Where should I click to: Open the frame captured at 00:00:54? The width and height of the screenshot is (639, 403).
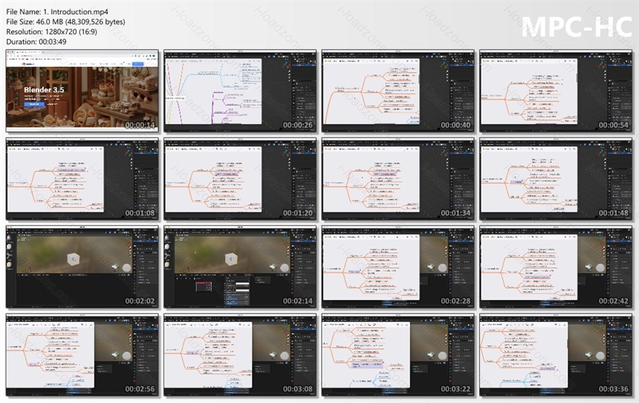point(556,91)
